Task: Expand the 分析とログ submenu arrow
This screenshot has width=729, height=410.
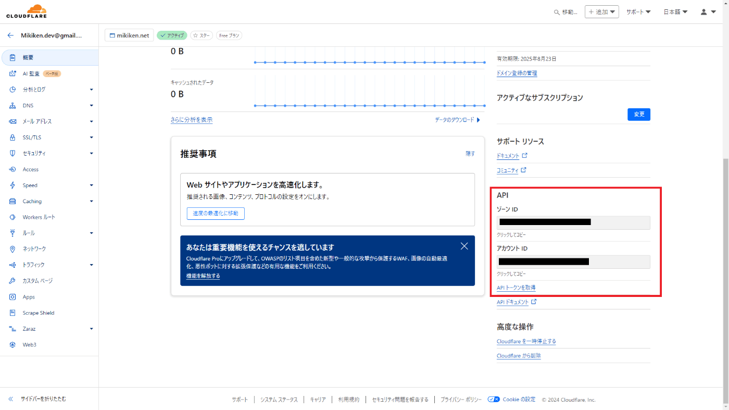Action: click(92, 90)
